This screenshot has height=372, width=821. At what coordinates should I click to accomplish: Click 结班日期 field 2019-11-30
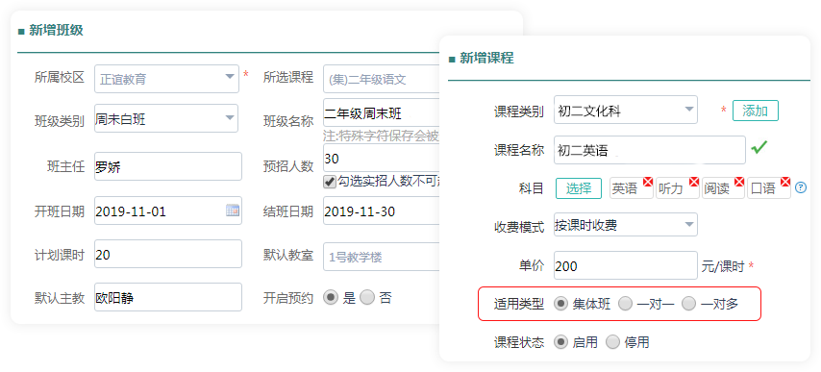(x=381, y=211)
